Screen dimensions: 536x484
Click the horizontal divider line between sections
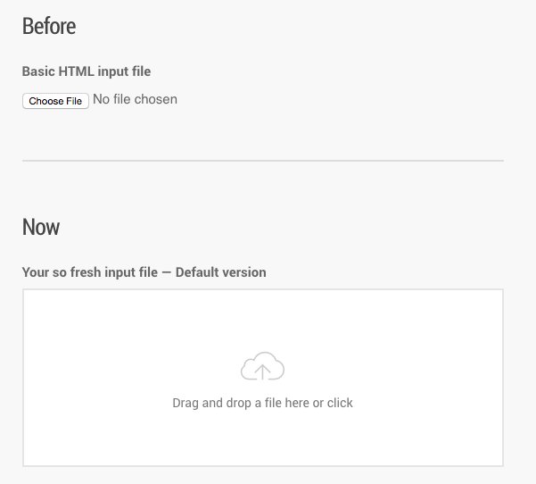[263, 160]
